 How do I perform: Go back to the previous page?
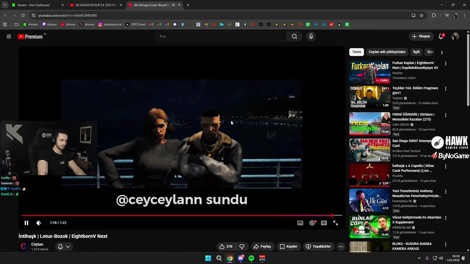[5, 15]
